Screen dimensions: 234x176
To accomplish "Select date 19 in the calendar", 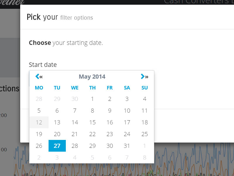I will click(39, 134).
